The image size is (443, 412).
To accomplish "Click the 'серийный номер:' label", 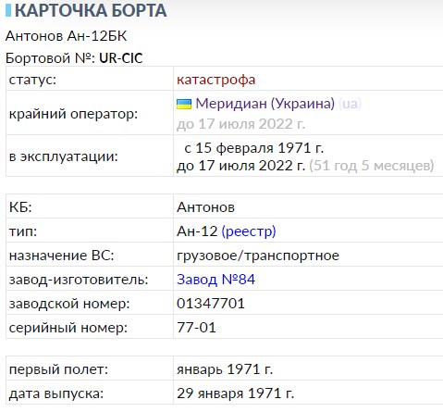I will pyautogui.click(x=68, y=328).
